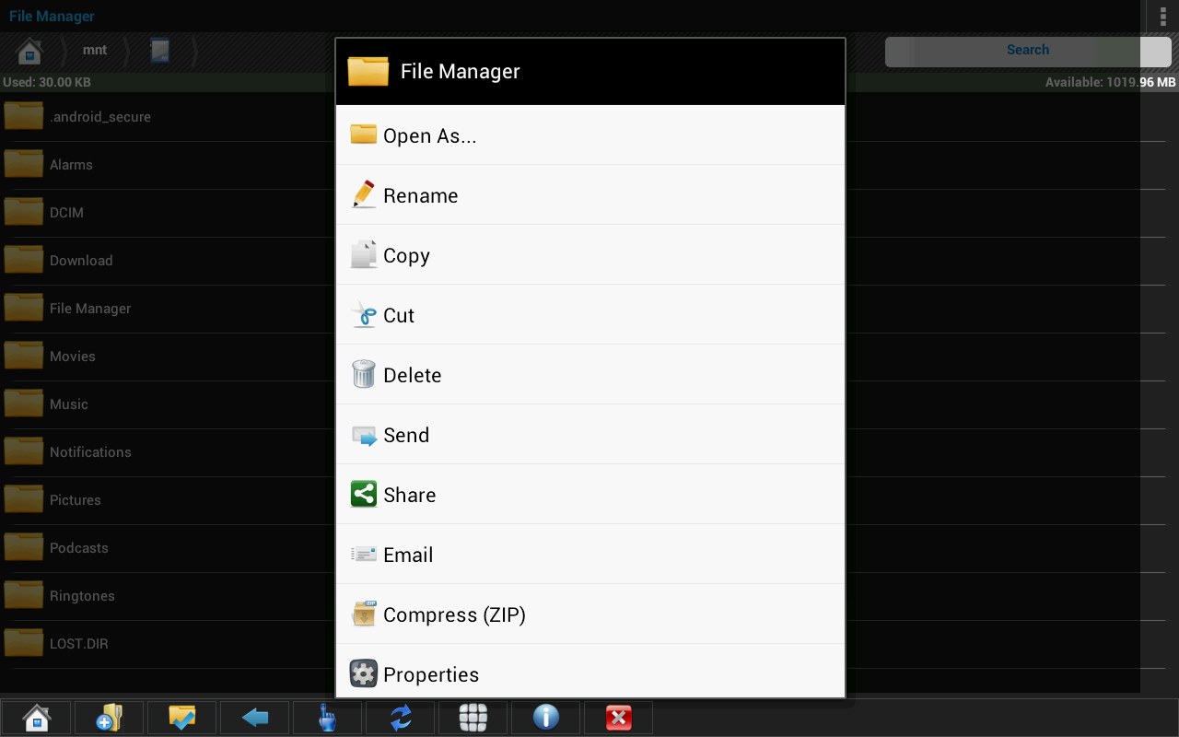The height and width of the screenshot is (737, 1179).
Task: Open the three-dot overflow menu
Action: click(x=1161, y=17)
